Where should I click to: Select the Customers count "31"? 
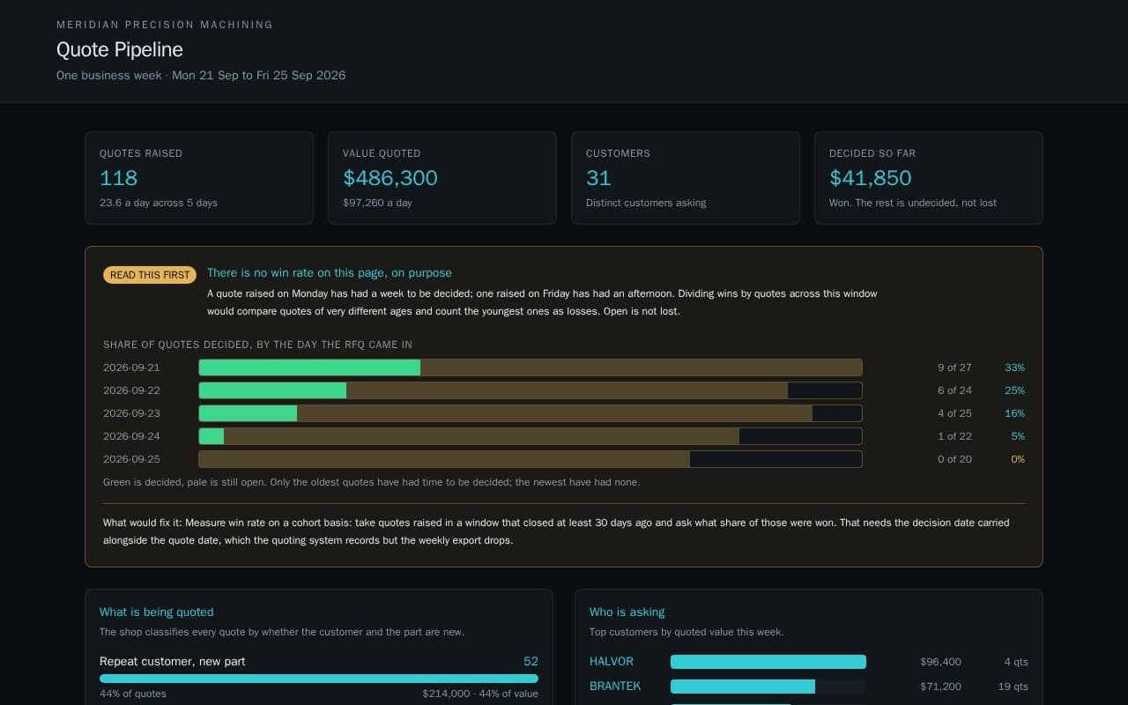[x=598, y=178]
